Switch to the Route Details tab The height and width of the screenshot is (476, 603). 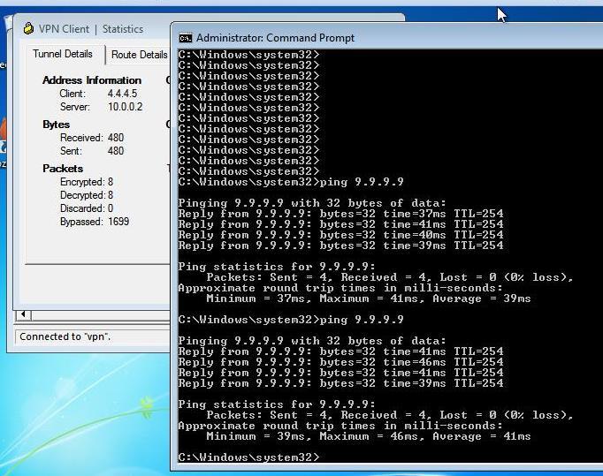pos(139,55)
